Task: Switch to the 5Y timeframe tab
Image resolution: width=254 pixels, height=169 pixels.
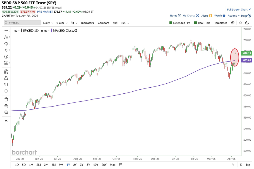Action: coord(88,165)
